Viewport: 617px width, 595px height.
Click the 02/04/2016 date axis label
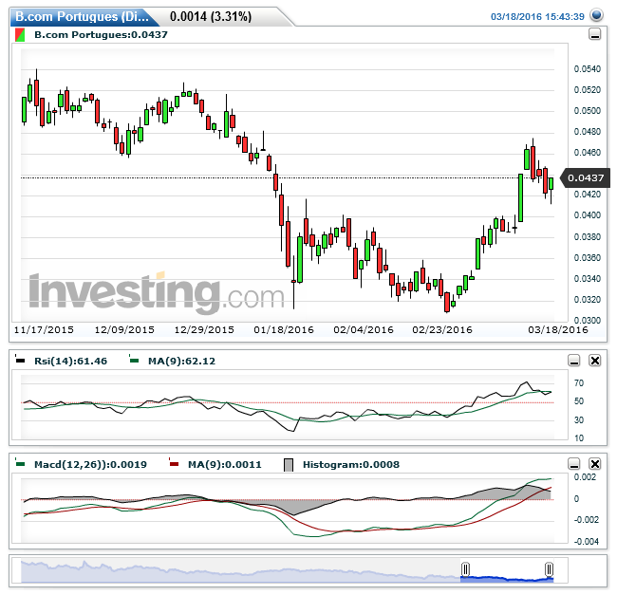tap(364, 329)
